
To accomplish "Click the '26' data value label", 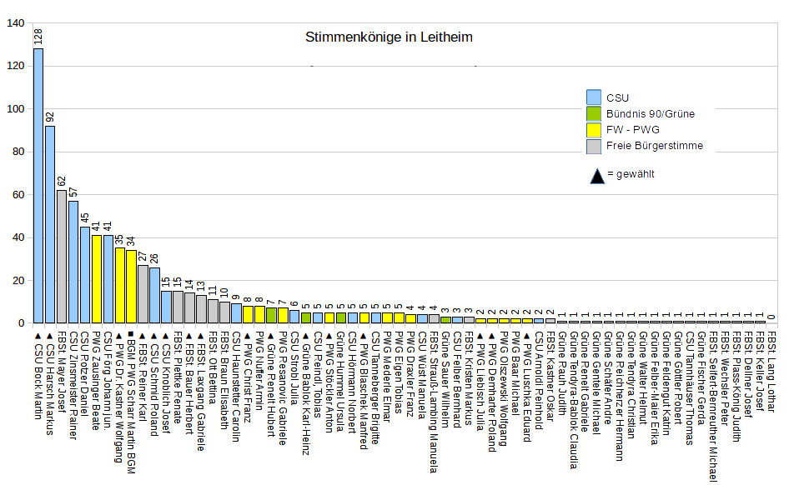I will 154,259.
